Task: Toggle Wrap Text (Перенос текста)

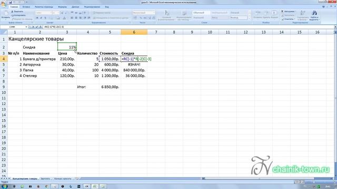Action: coord(102,13)
